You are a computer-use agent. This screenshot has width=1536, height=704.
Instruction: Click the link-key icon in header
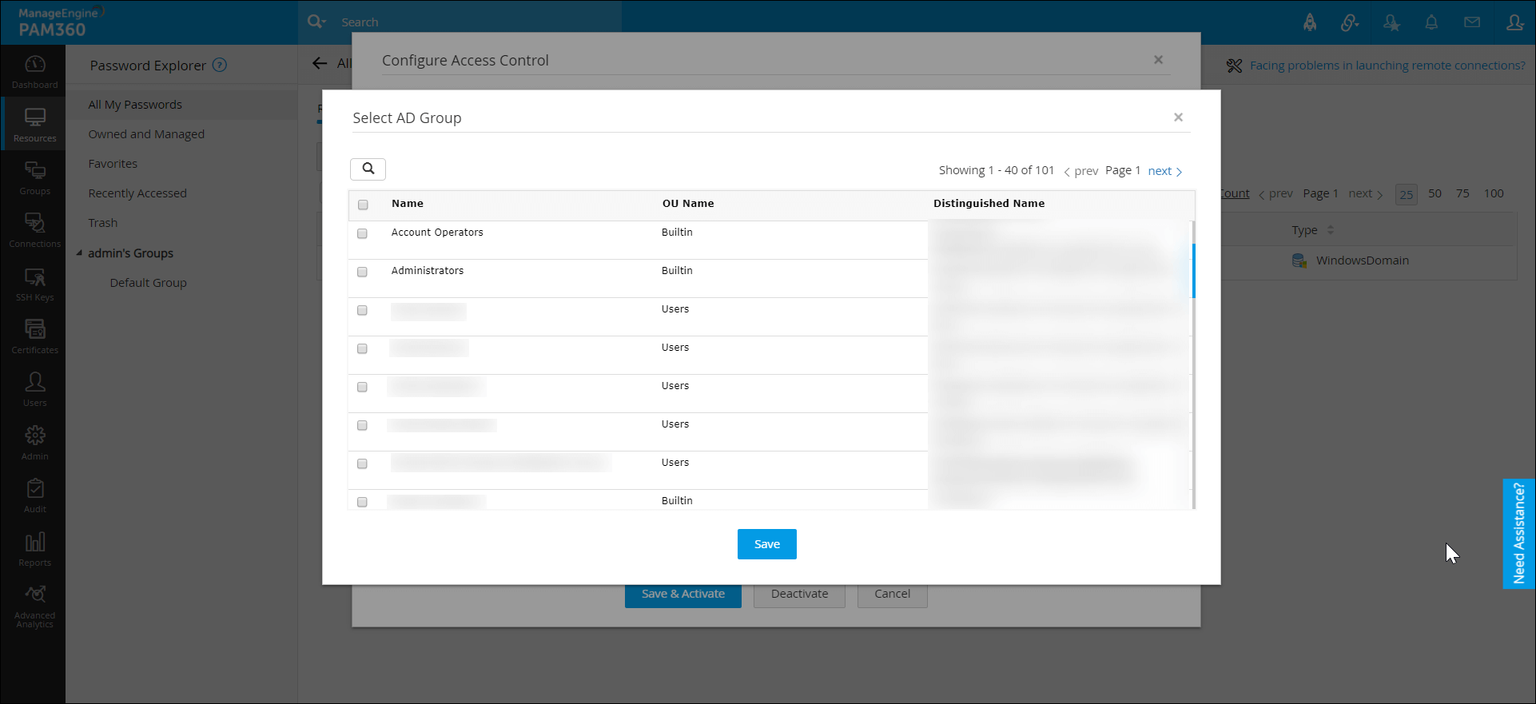tap(1350, 22)
